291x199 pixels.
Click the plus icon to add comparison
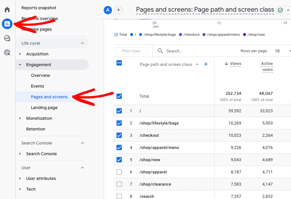pyautogui.click(x=119, y=10)
